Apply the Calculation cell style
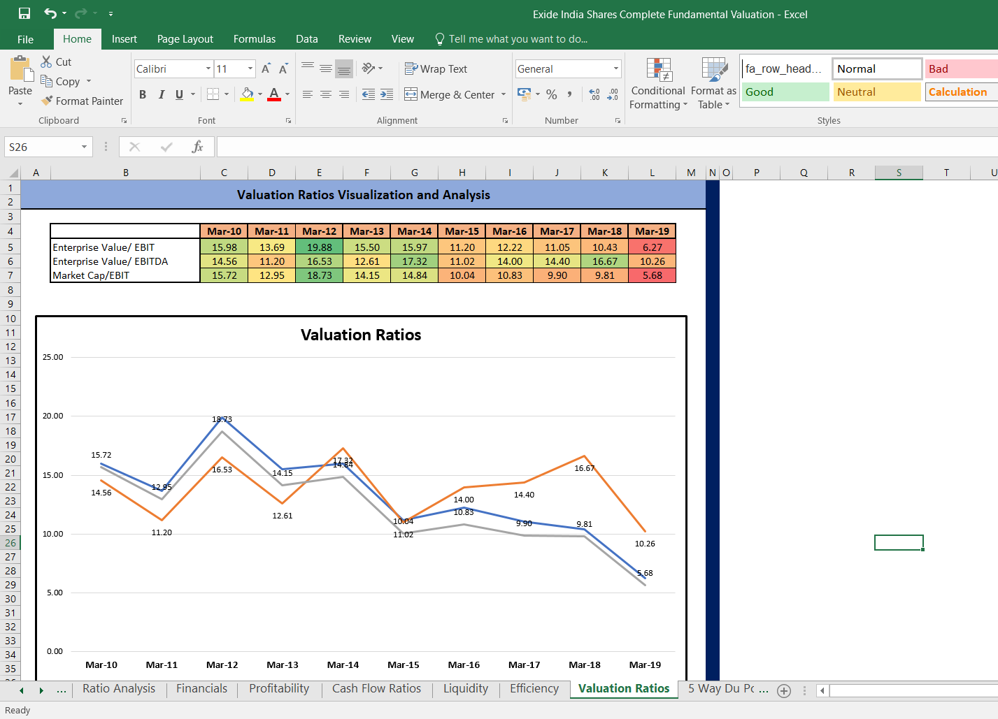998x719 pixels. pyautogui.click(x=962, y=92)
